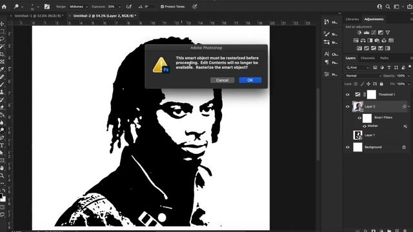Add a Curves adjustment
Viewport: 413px width, 232px height.
point(374,33)
